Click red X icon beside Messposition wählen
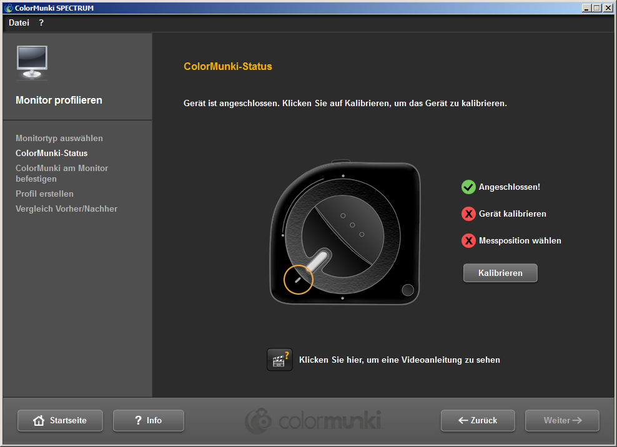This screenshot has width=617, height=447. click(x=468, y=240)
